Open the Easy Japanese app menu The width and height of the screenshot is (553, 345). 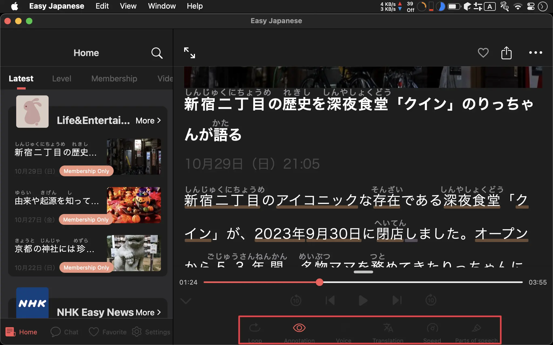(x=57, y=6)
